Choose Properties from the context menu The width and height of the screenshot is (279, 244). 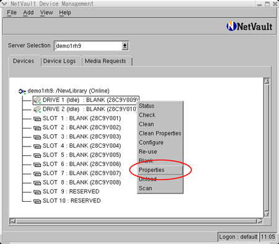coord(160,170)
